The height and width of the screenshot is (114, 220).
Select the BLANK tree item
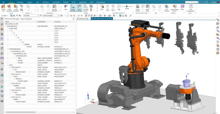tap(20, 61)
